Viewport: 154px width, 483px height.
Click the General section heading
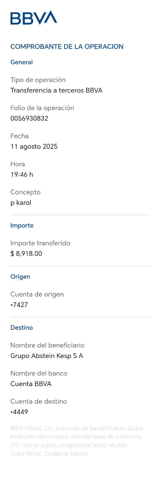point(21,62)
